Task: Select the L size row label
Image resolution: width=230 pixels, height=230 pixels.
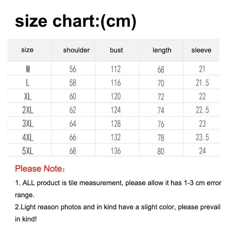Action: (28, 83)
